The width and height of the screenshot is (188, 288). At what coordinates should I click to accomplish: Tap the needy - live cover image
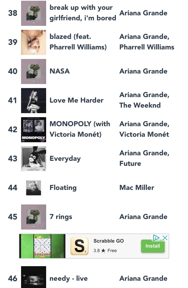[x=34, y=277]
